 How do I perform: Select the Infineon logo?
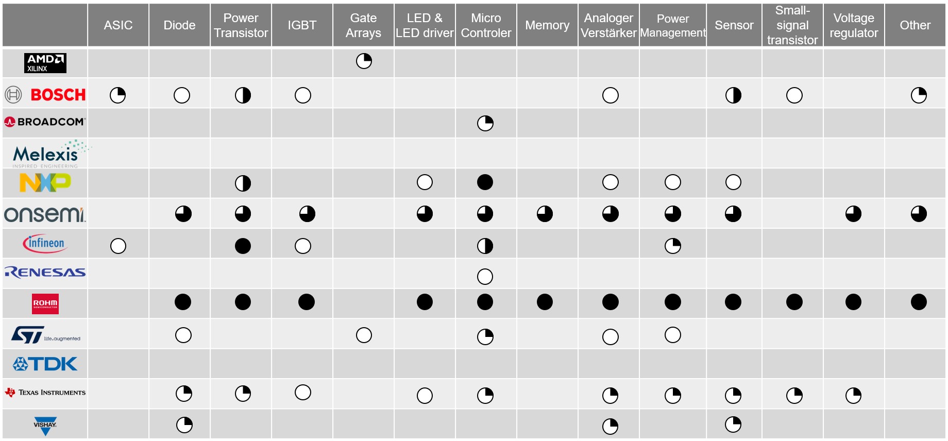click(45, 244)
